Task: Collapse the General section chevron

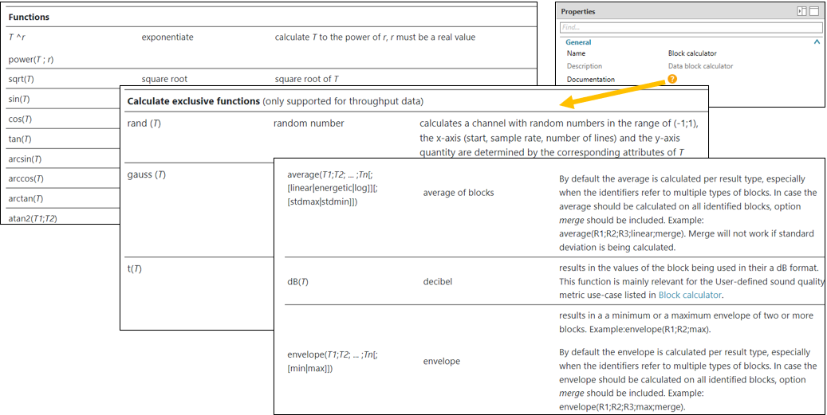Action: click(x=817, y=42)
